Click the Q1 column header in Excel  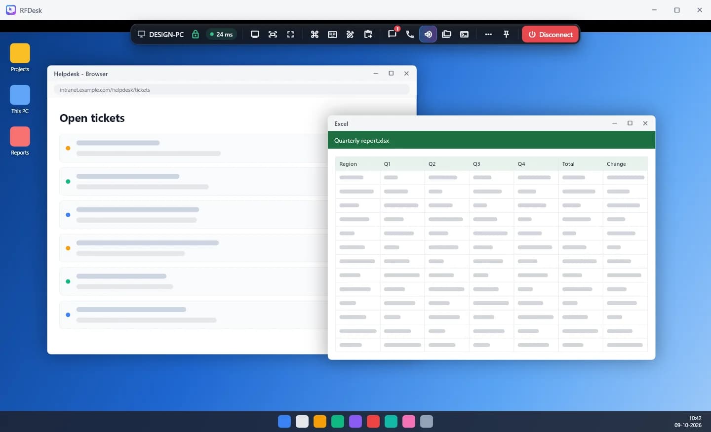(402, 164)
